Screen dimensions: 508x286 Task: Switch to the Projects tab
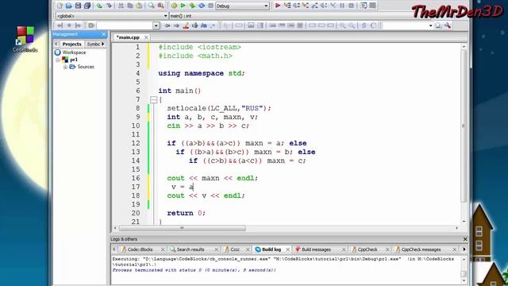pos(71,44)
